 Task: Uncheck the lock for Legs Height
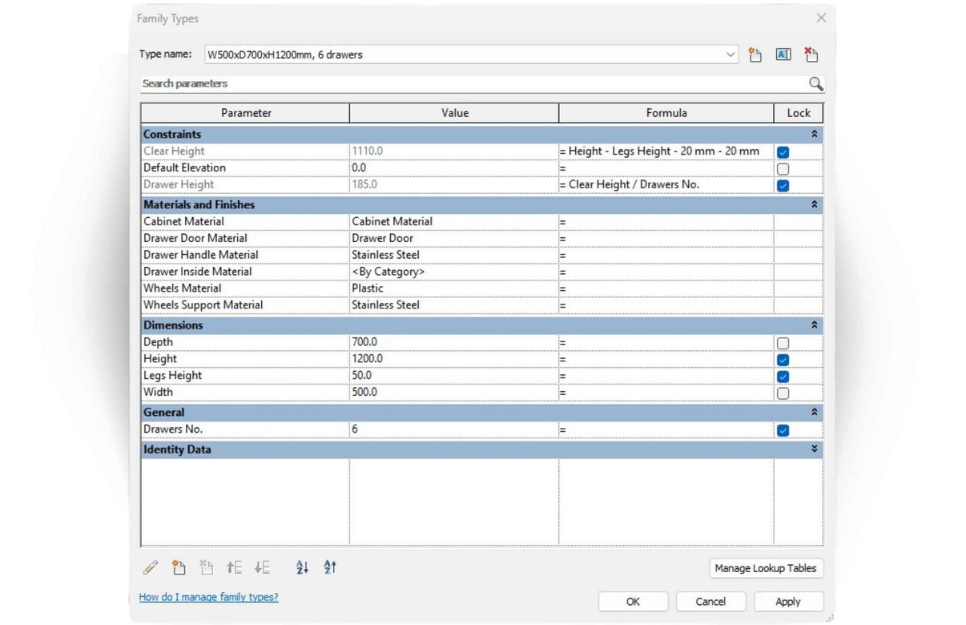click(x=783, y=377)
